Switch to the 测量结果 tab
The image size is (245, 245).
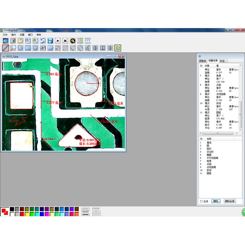213,60
